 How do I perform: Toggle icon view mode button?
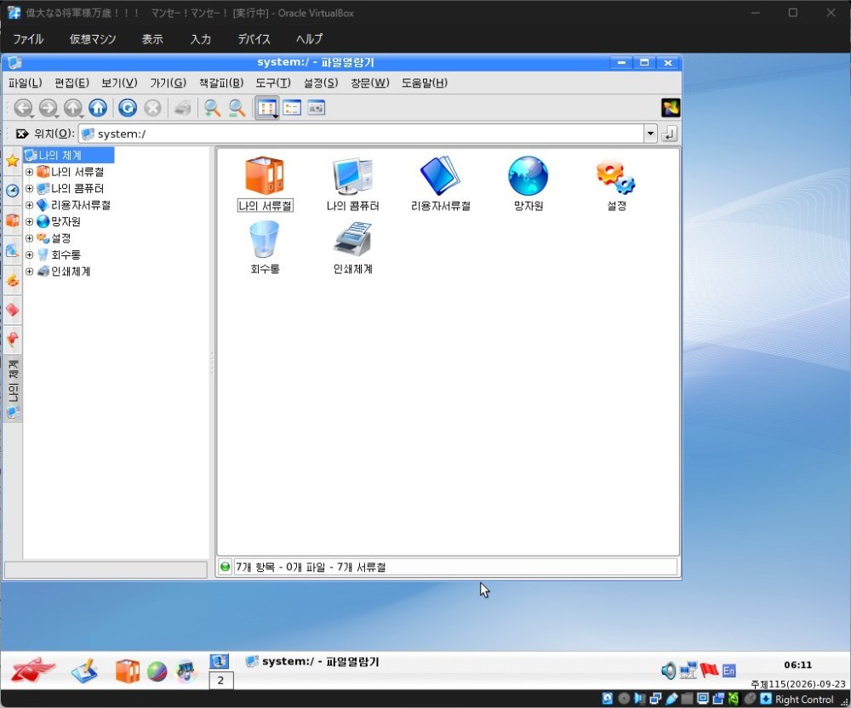(x=267, y=108)
